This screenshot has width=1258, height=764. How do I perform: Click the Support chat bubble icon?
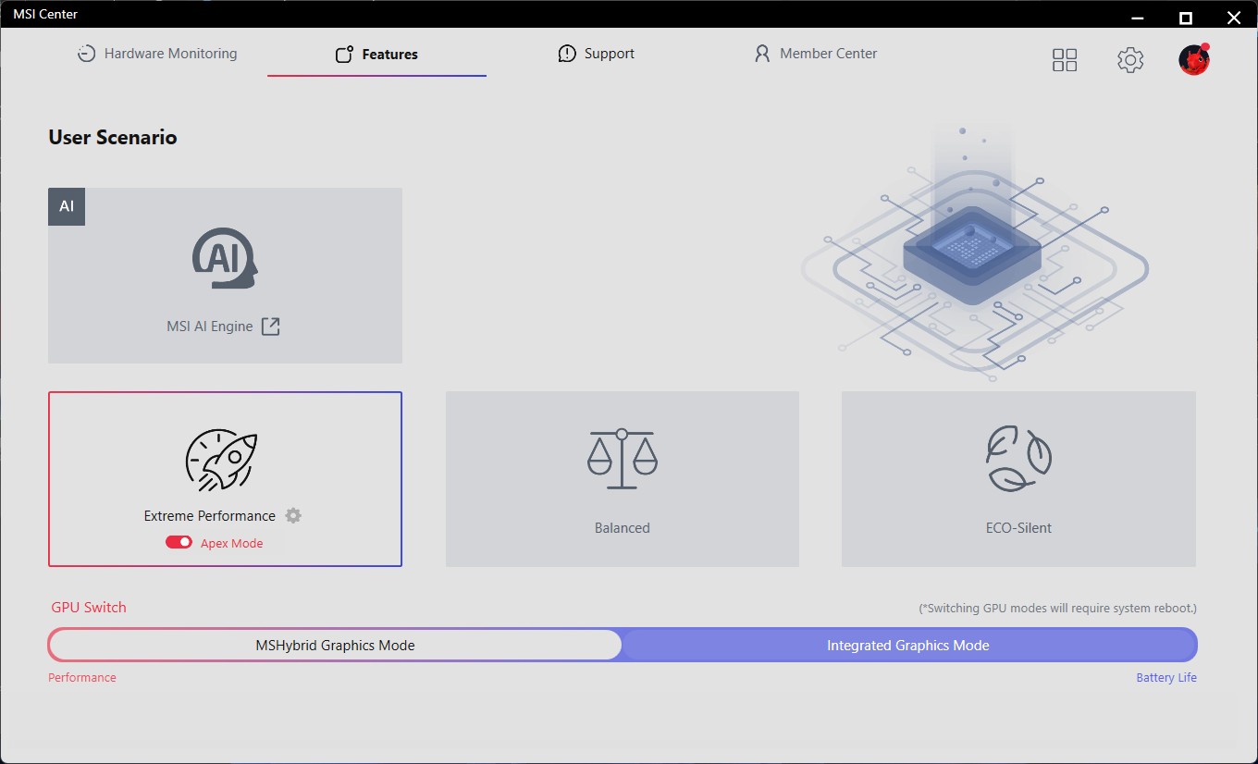pos(567,54)
